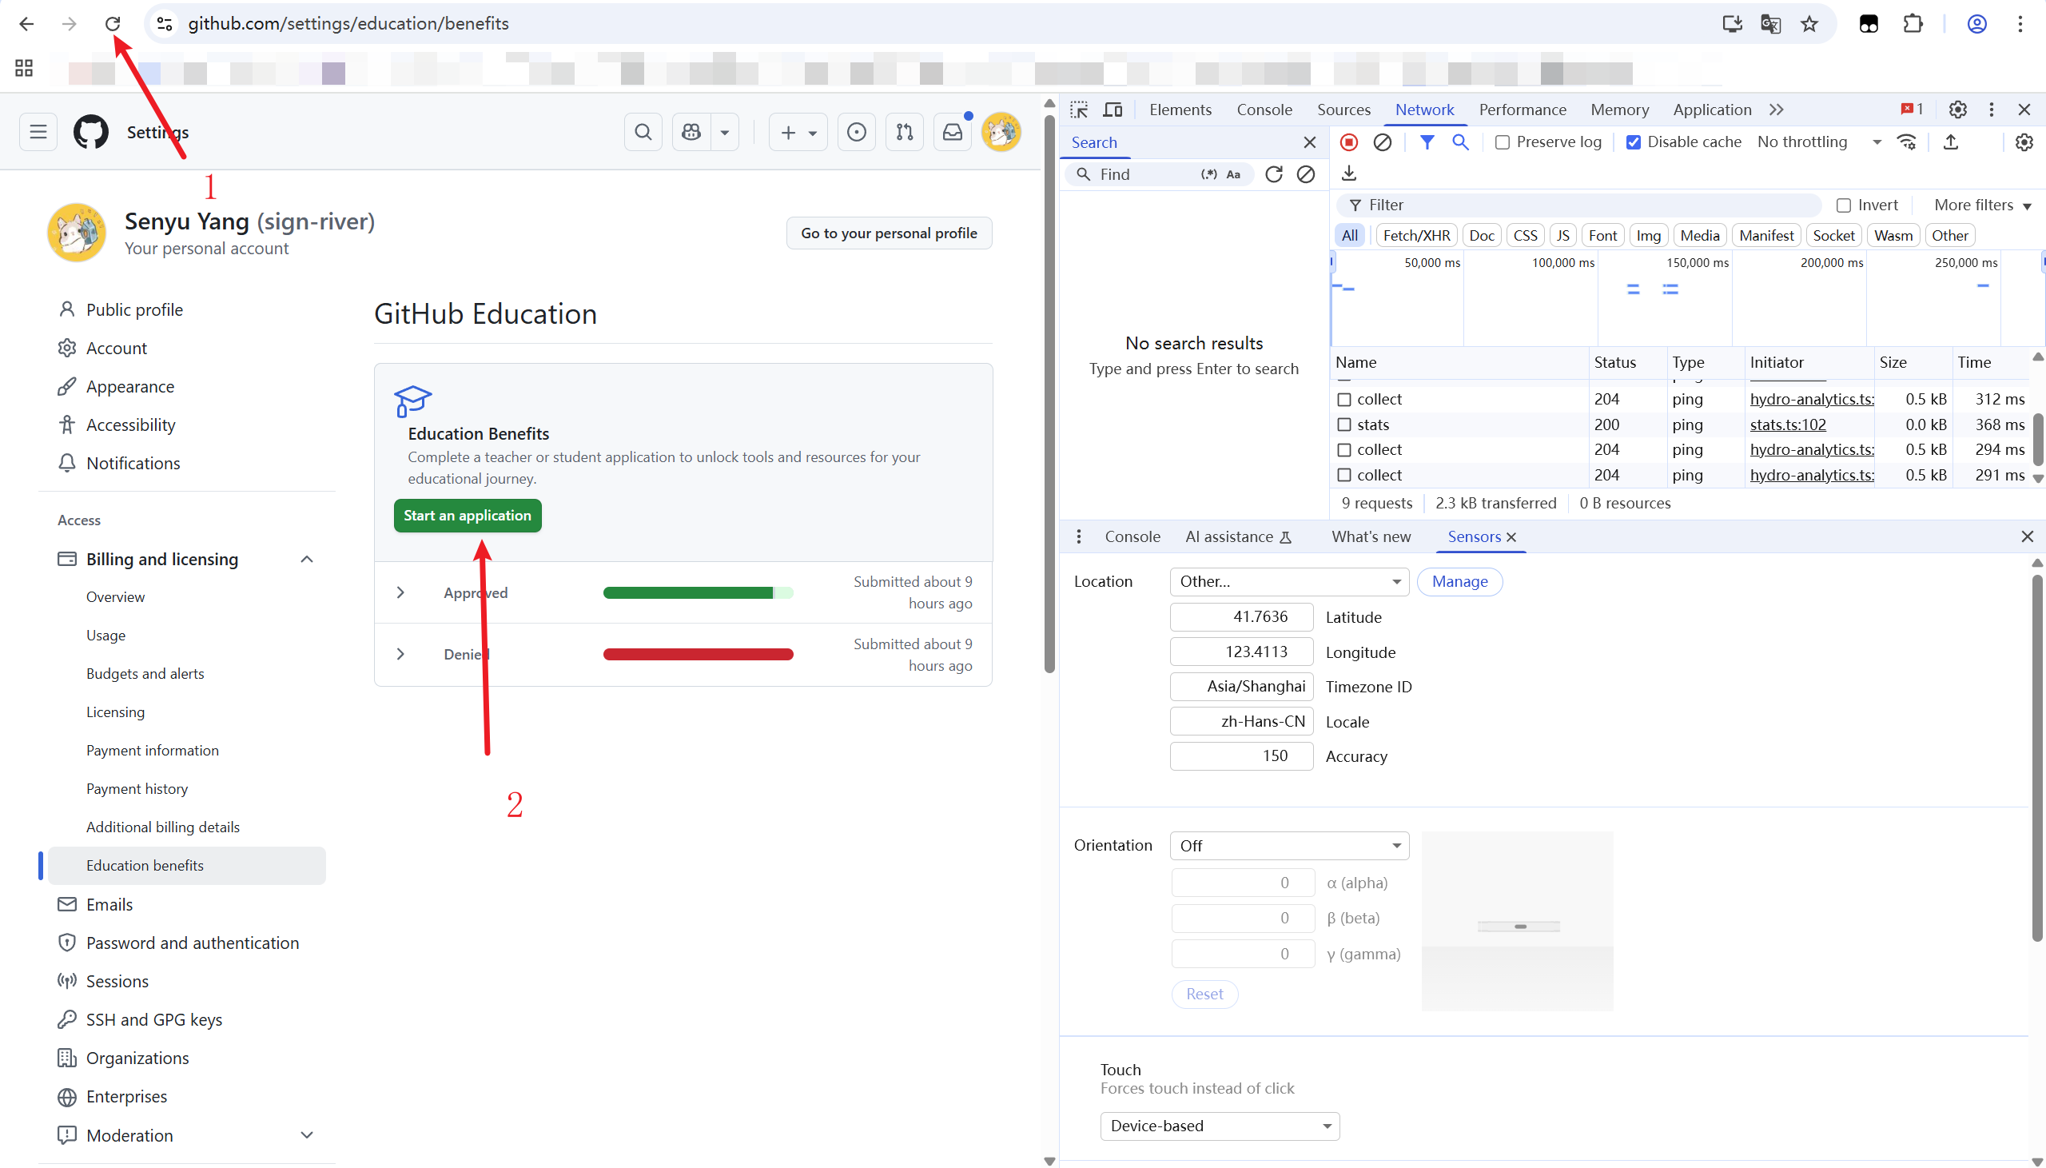Screen dimensions: 2046x1168
Task: Stop recording the network log
Action: point(1349,142)
